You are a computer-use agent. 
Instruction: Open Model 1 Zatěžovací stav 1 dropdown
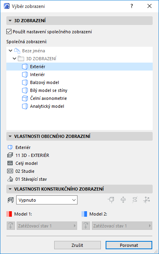coord(47,225)
